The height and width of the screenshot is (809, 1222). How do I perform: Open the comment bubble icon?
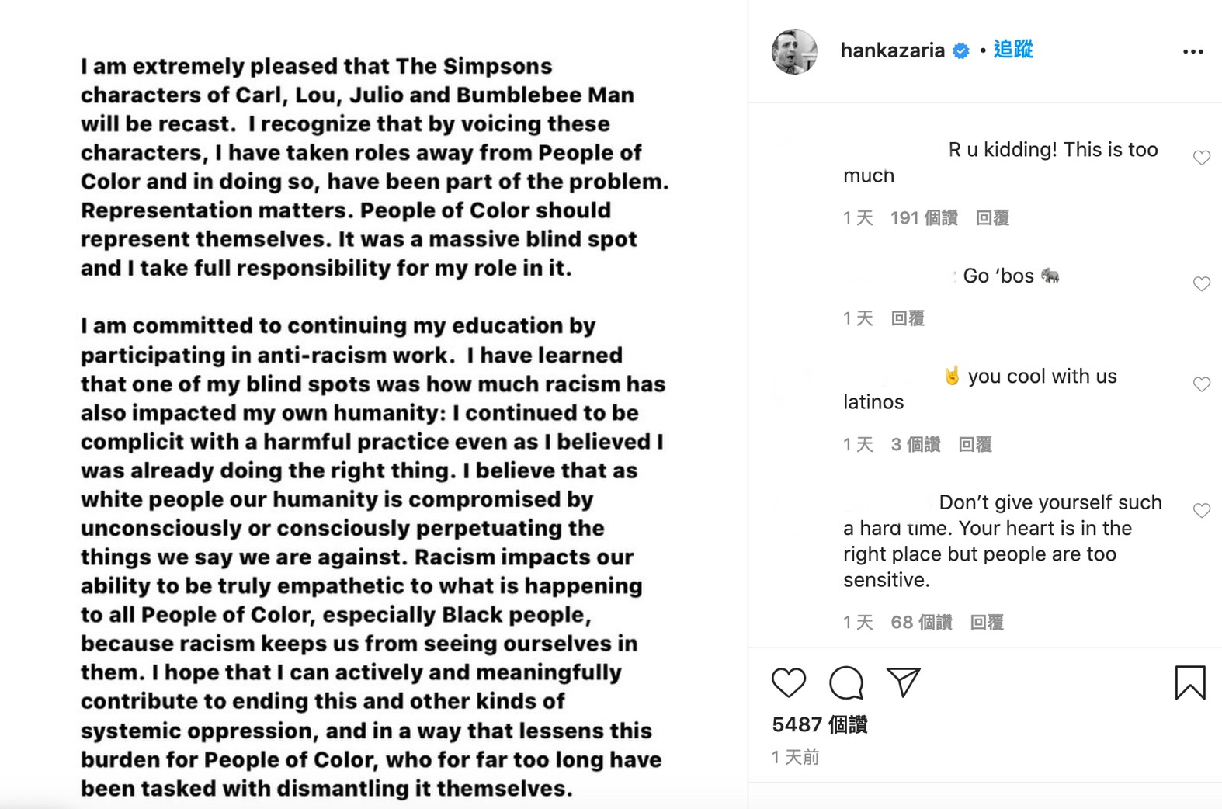(845, 683)
